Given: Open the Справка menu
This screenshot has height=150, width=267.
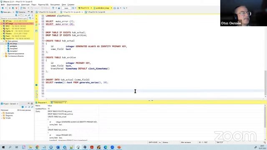Looking at the screenshot, I should pos(71,5).
